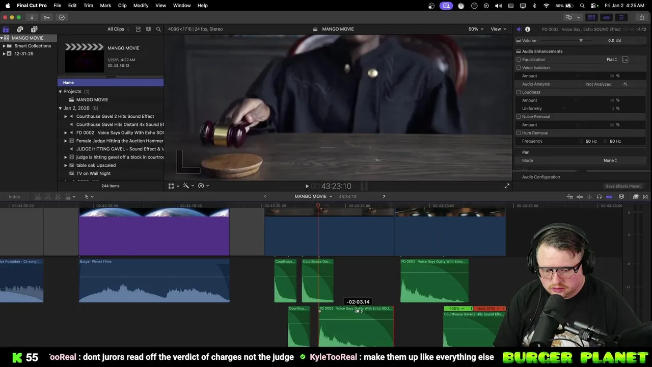Open the Keyword Editor key icon
This screenshot has height=367, width=652.
coord(46,17)
